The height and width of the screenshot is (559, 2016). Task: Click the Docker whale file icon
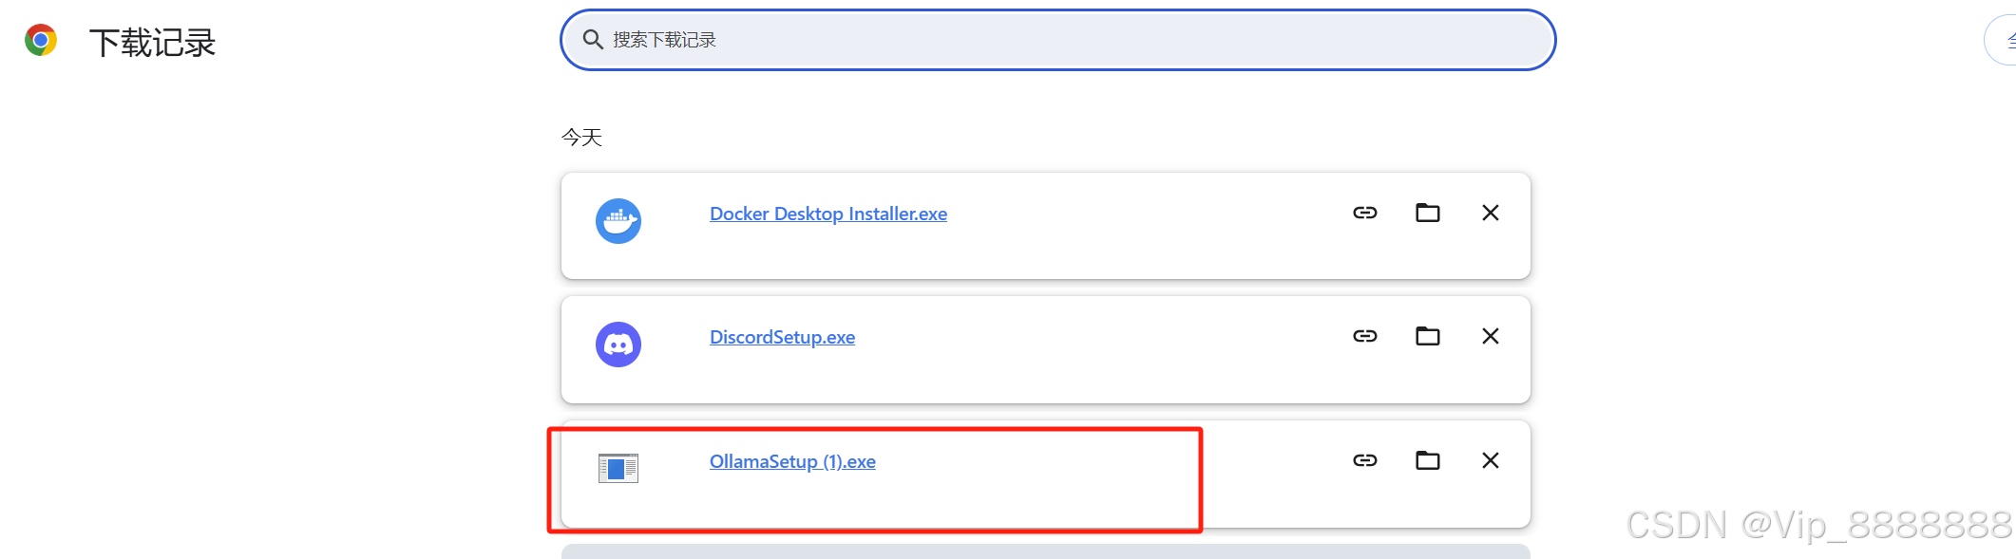point(618,221)
